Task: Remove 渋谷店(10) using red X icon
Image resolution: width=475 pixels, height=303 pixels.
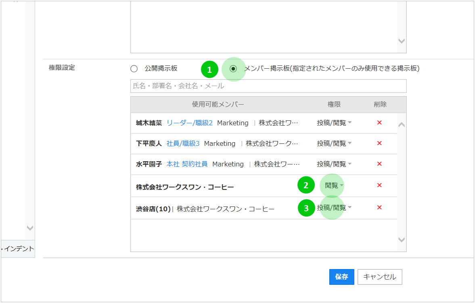Action: point(379,208)
